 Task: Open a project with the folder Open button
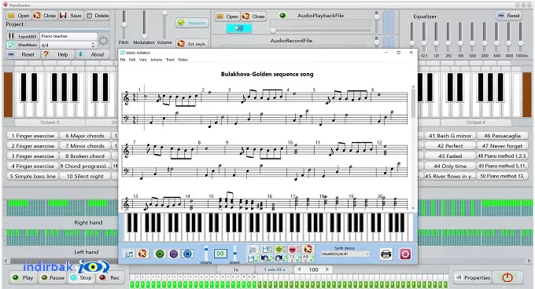click(19, 16)
